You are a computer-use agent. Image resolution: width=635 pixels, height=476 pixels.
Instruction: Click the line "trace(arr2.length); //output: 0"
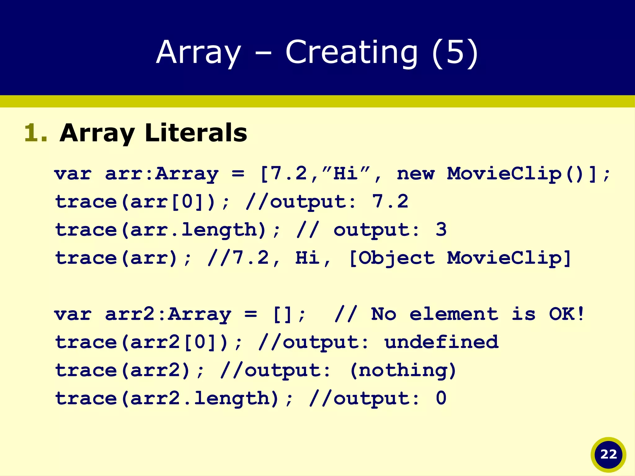(251, 399)
